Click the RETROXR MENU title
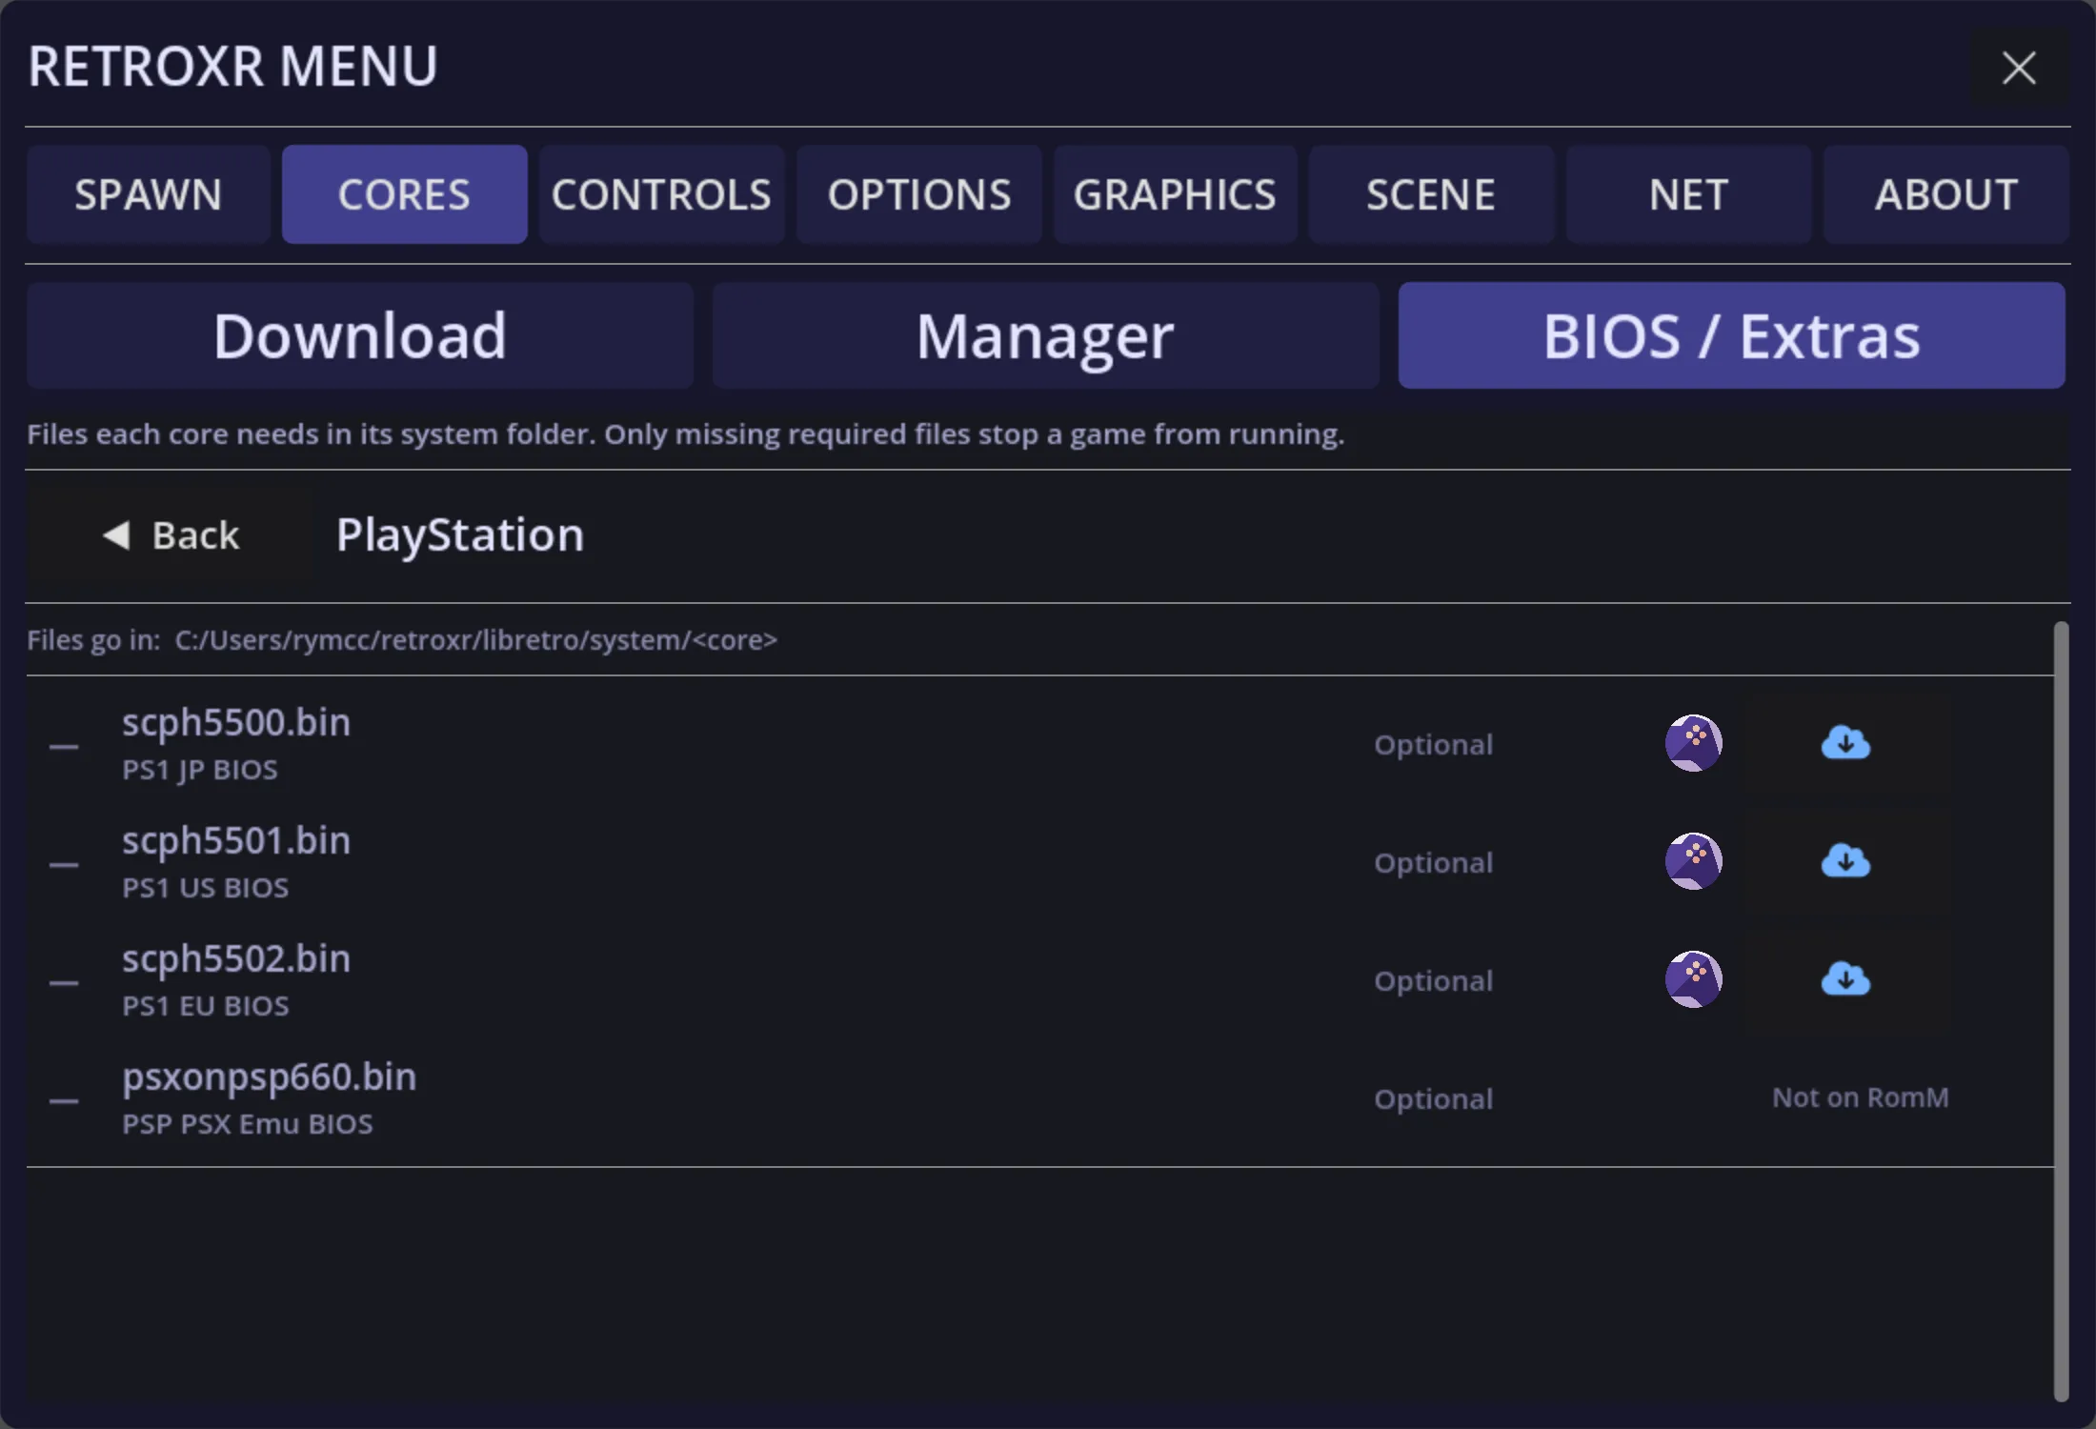The width and height of the screenshot is (2096, 1429). 232,67
